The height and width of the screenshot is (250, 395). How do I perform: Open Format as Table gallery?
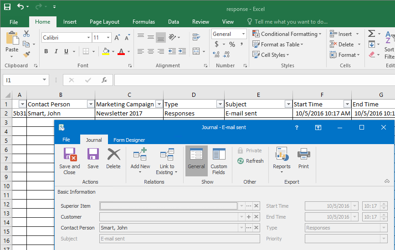(277, 45)
